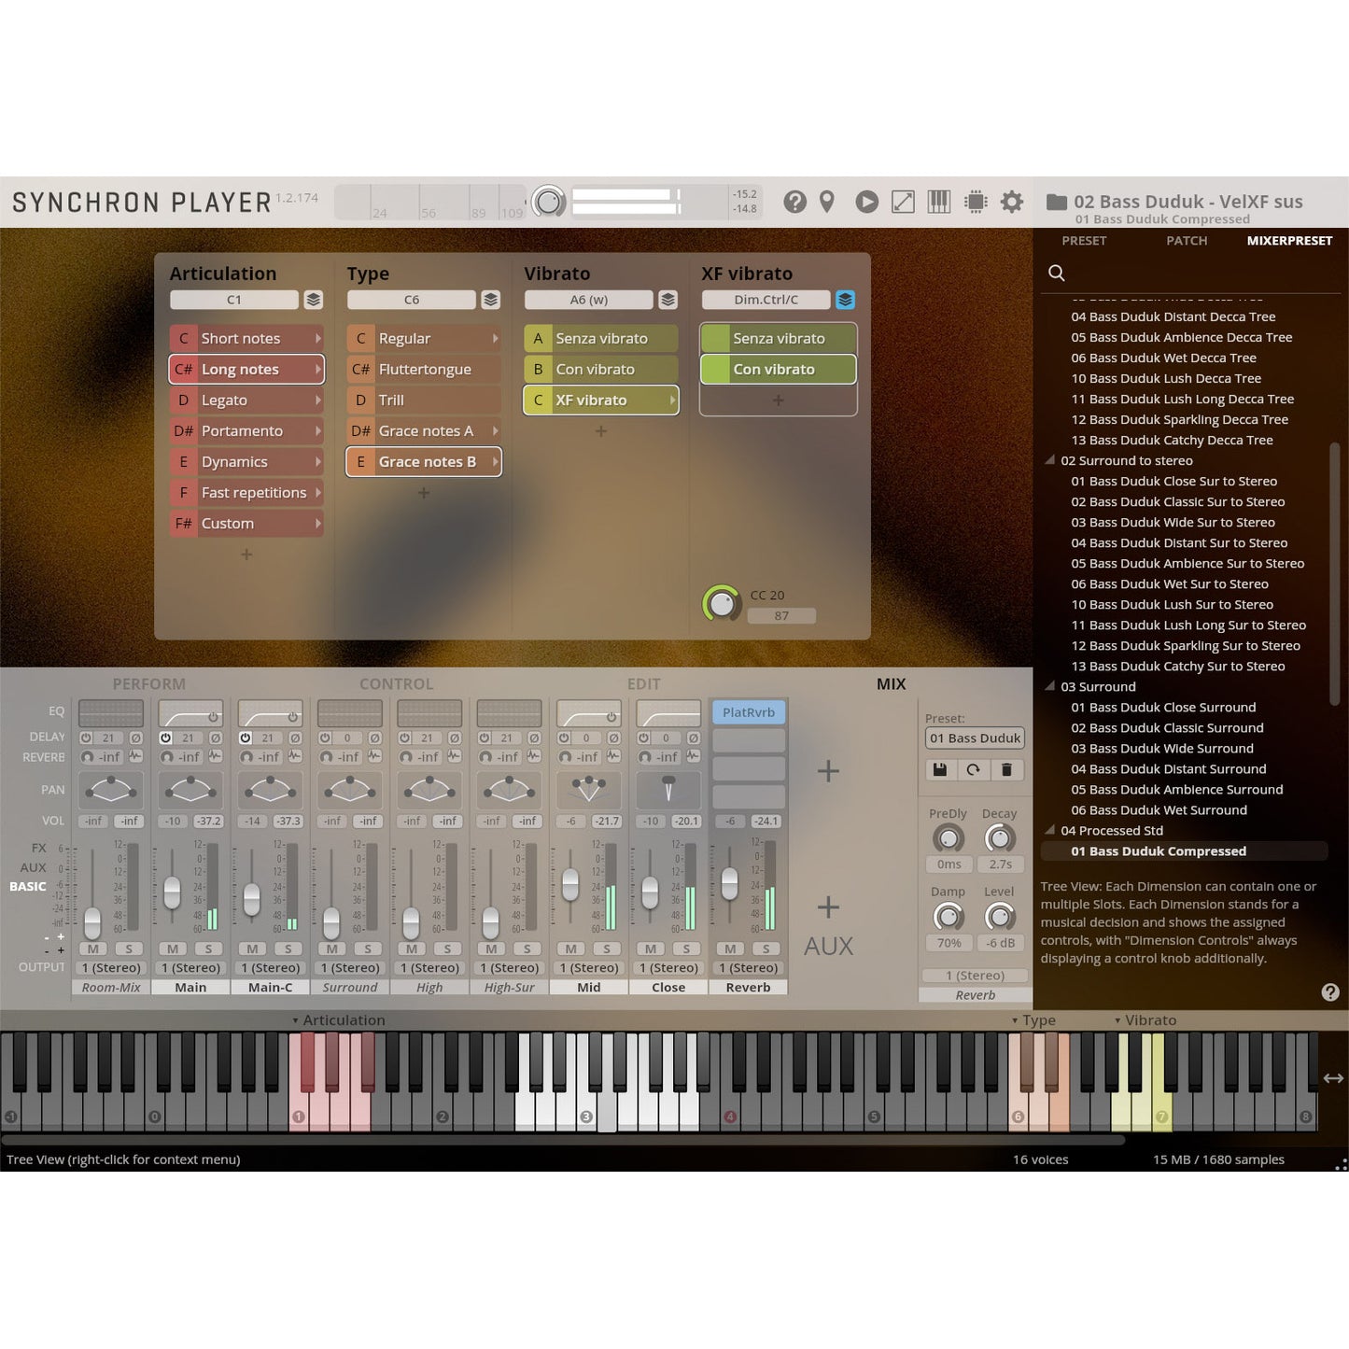Click the resize window icon in toolbar

[x=903, y=202]
